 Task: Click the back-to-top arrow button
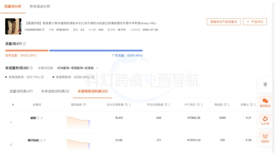265,85
